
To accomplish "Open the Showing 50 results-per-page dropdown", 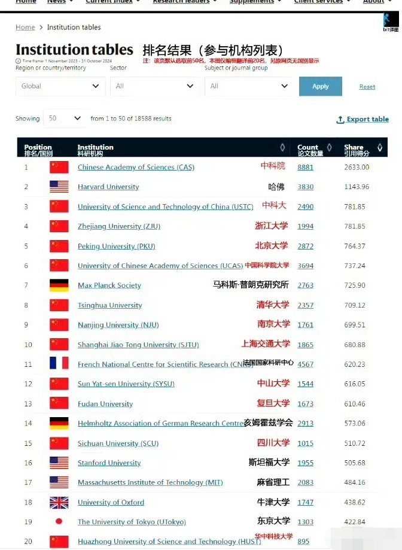I will coord(64,118).
